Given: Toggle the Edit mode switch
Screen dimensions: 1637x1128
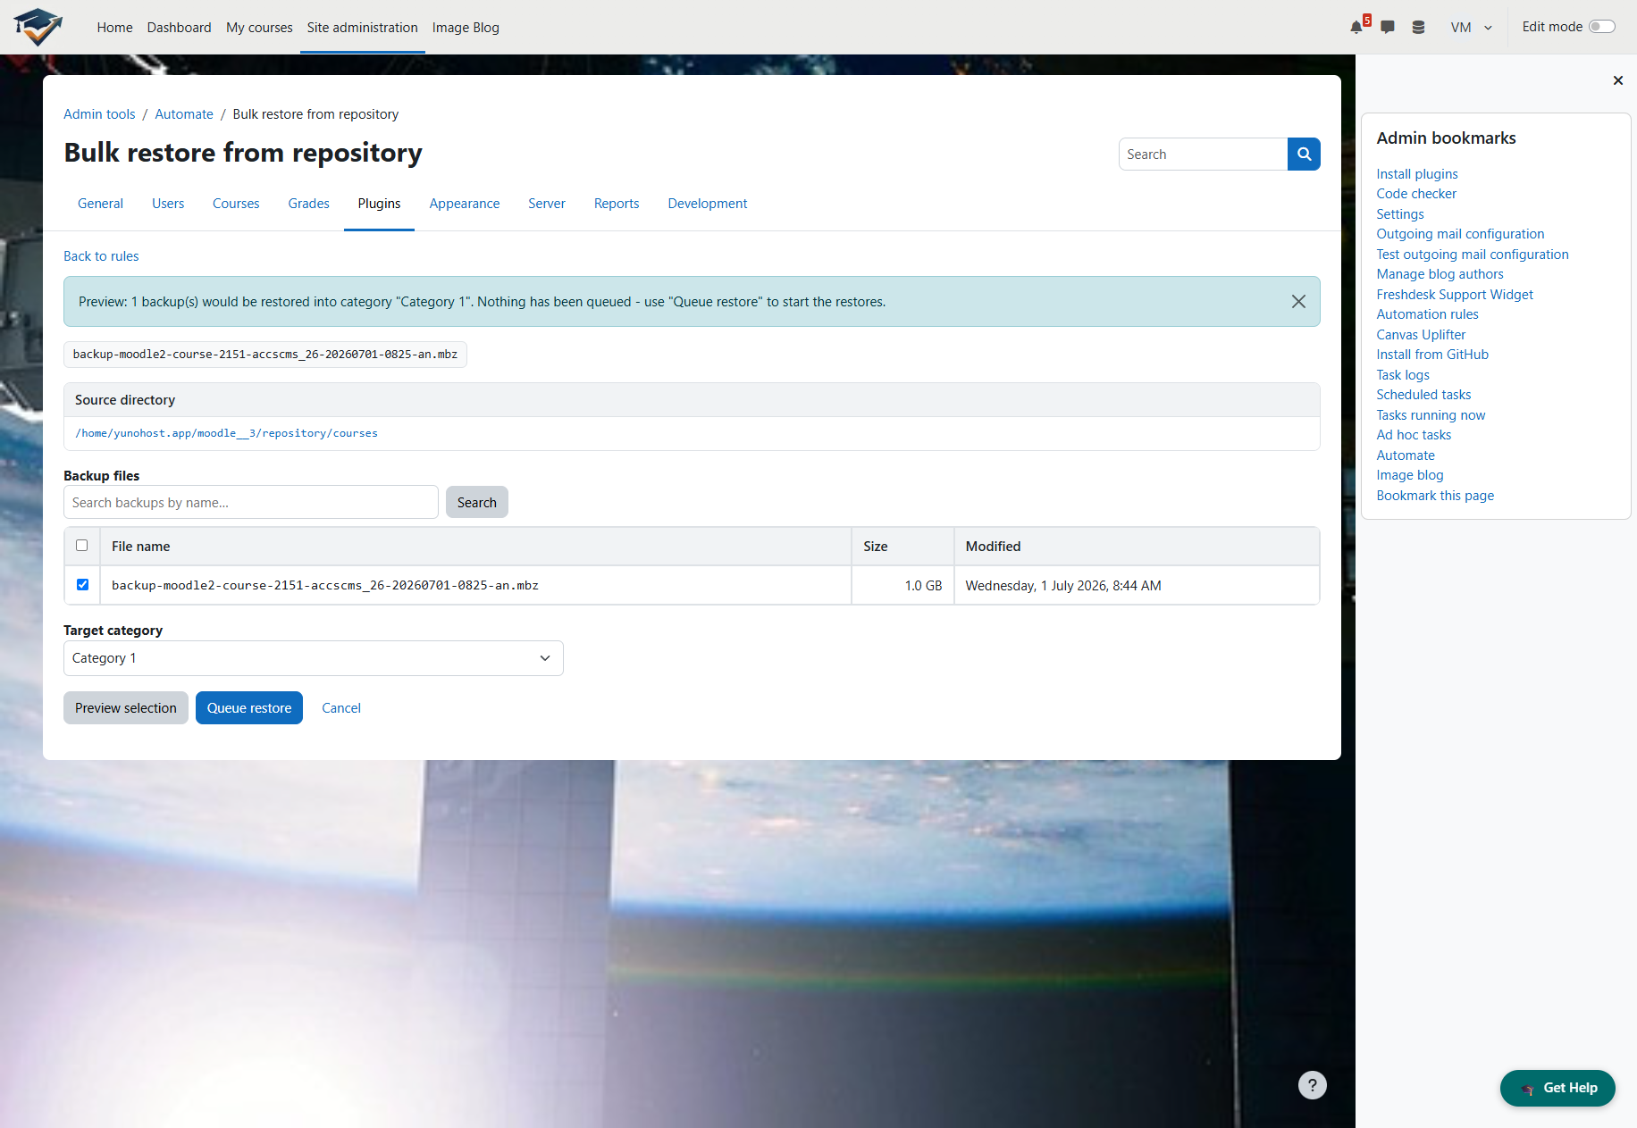Looking at the screenshot, I should [1601, 27].
